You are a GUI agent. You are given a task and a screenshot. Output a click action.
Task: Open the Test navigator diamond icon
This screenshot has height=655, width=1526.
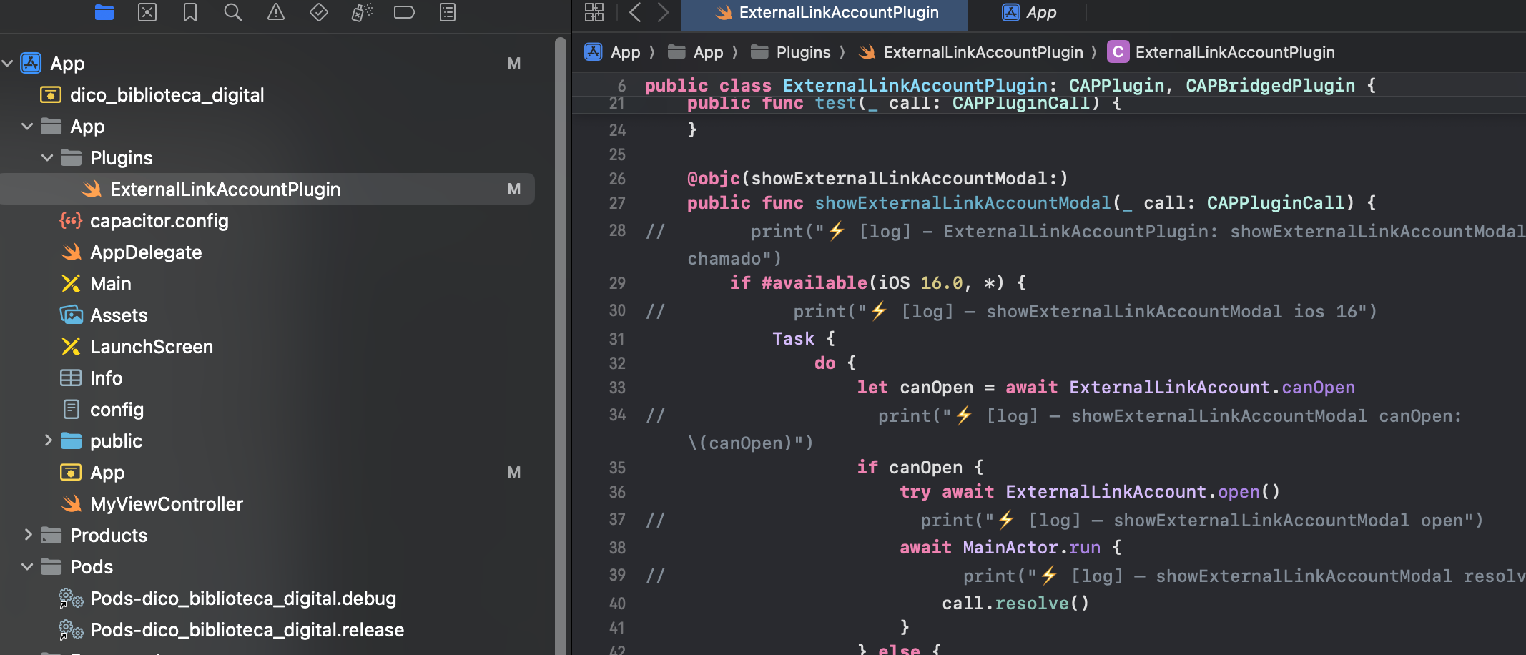[319, 12]
